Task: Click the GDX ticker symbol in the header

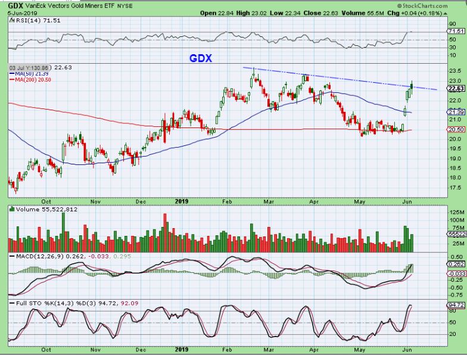Action: (x=16, y=6)
